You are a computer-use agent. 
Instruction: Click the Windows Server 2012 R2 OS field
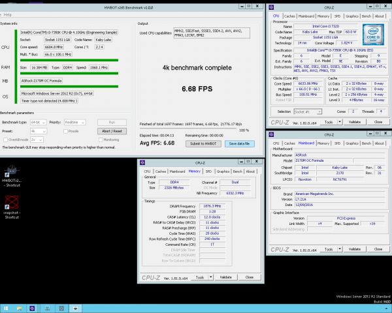pyautogui.click(x=57, y=94)
